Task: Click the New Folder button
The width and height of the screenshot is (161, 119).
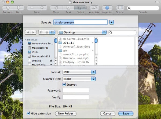Action: [66, 114]
